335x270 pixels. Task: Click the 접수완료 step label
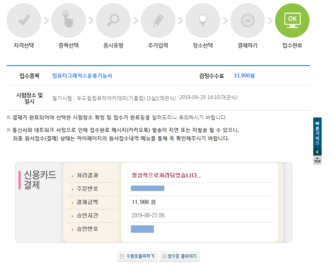tap(292, 46)
